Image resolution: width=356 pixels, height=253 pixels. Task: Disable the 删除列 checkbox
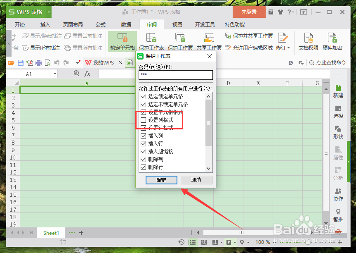click(143, 160)
